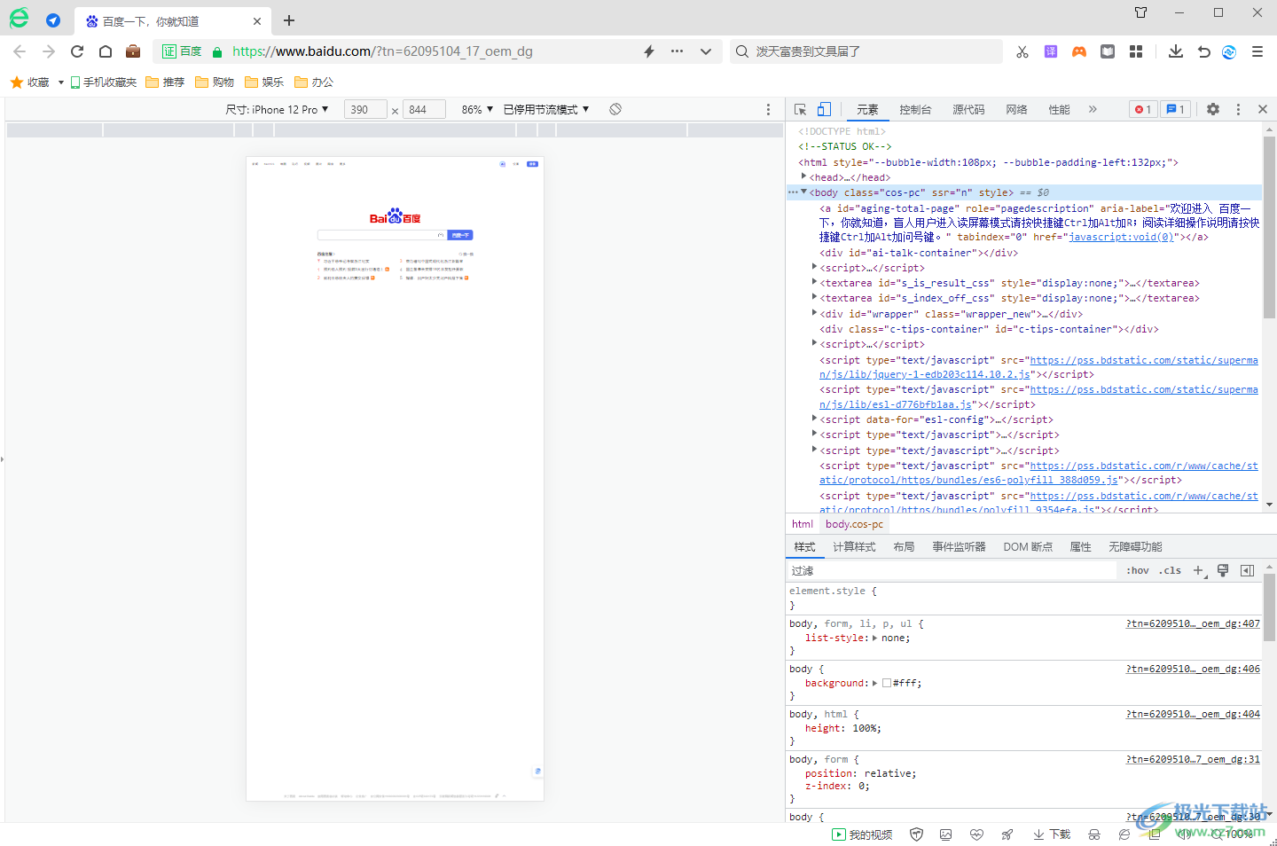This screenshot has width=1277, height=846.
Task: Click the device height field 844
Action: click(x=425, y=110)
